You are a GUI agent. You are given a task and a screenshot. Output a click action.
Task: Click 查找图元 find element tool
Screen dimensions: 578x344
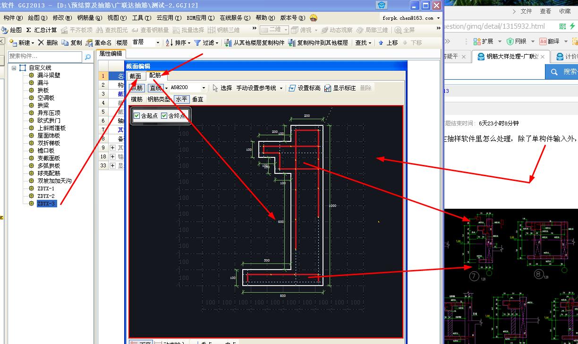tap(112, 30)
